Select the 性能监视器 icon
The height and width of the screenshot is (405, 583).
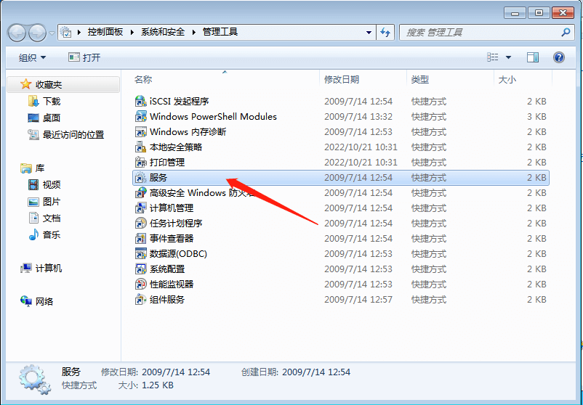point(140,284)
